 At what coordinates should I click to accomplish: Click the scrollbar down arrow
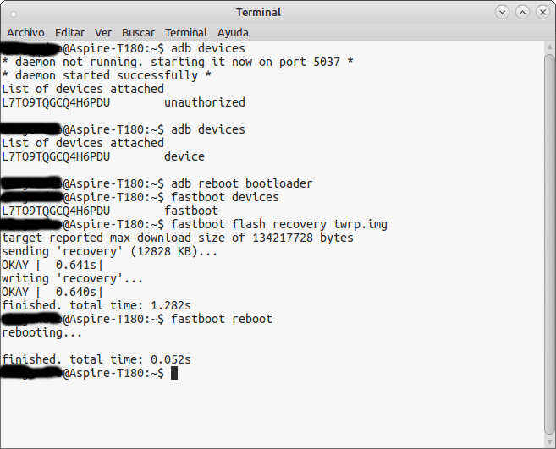pyautogui.click(x=549, y=442)
